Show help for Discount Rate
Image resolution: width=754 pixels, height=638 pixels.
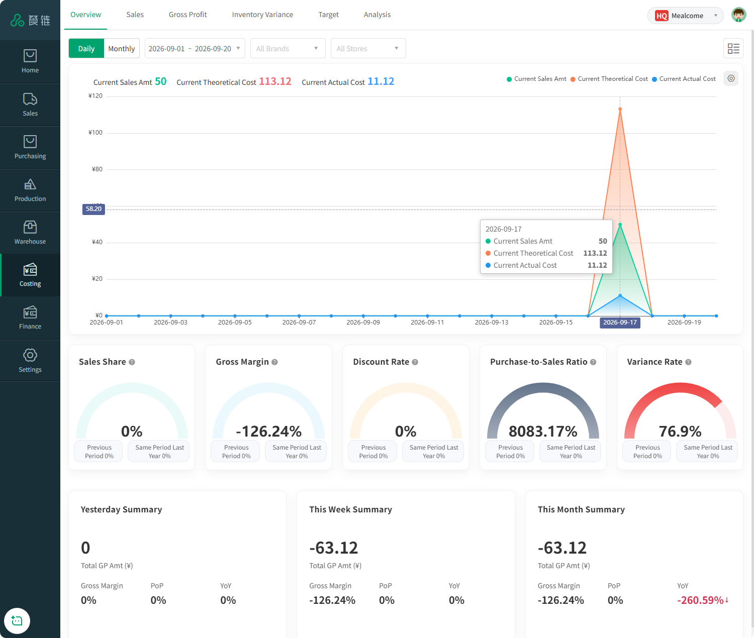pyautogui.click(x=415, y=362)
